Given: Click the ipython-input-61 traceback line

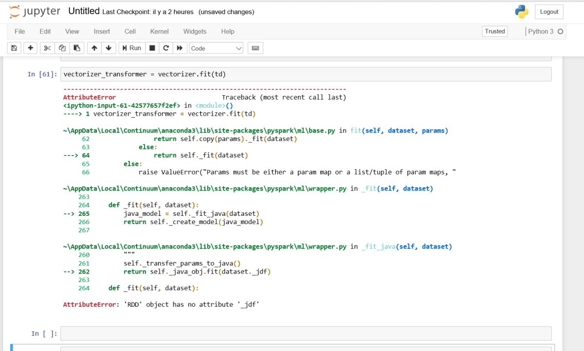Looking at the screenshot, I should pos(148,105).
